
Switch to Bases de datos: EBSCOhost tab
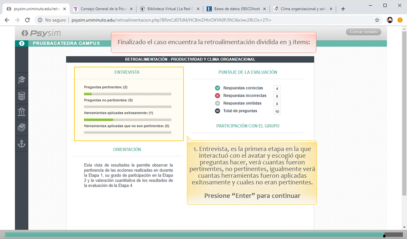point(237,9)
